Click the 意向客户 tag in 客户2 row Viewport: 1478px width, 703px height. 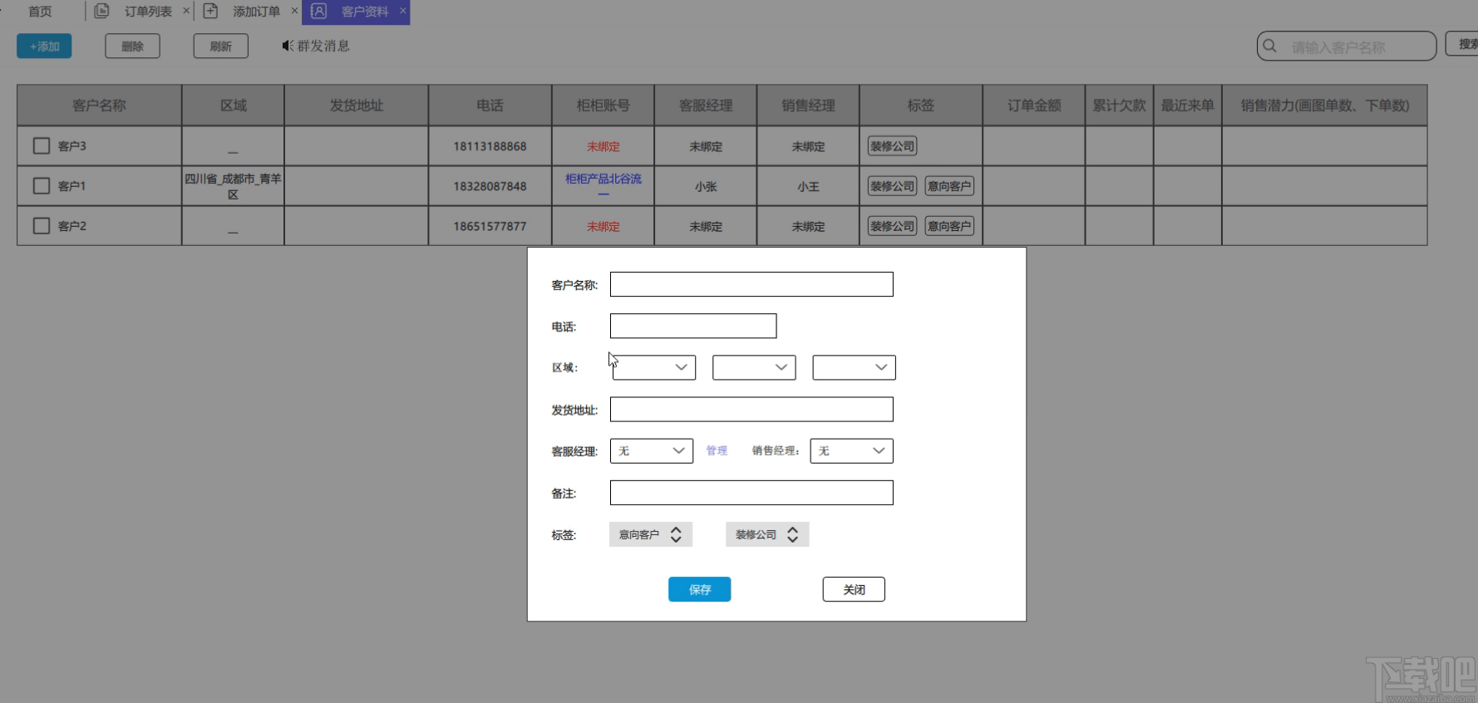pos(949,226)
